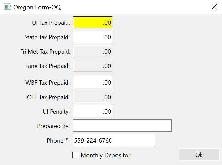This screenshot has width=222, height=165.
Task: Click the "Phone #:" label text
Action: coord(58,140)
